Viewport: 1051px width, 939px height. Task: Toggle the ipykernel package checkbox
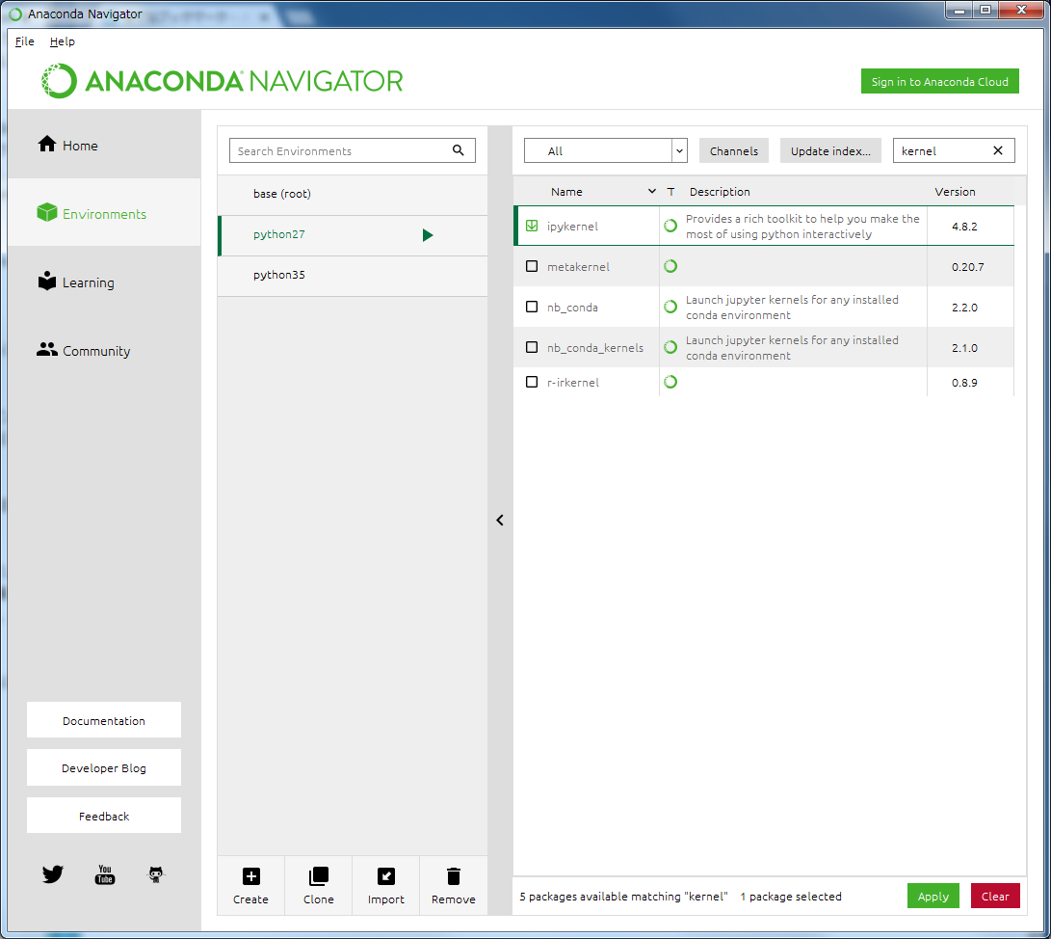coord(532,226)
